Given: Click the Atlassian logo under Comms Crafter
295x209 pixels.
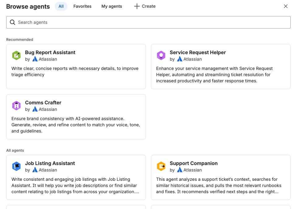Looking at the screenshot, I should coord(35,109).
